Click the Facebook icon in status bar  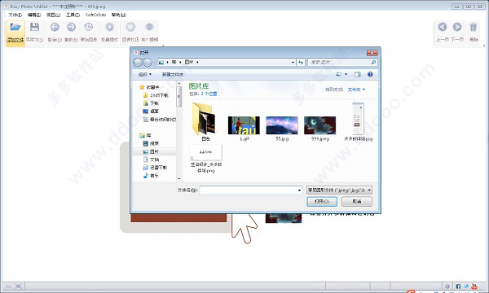coord(458,286)
